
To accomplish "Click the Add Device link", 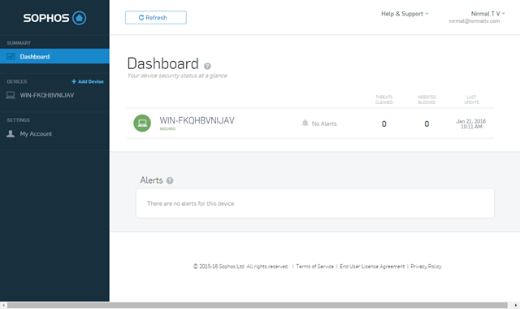I will (88, 81).
